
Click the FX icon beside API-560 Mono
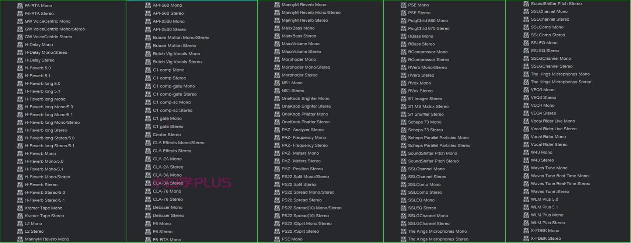tap(148, 5)
